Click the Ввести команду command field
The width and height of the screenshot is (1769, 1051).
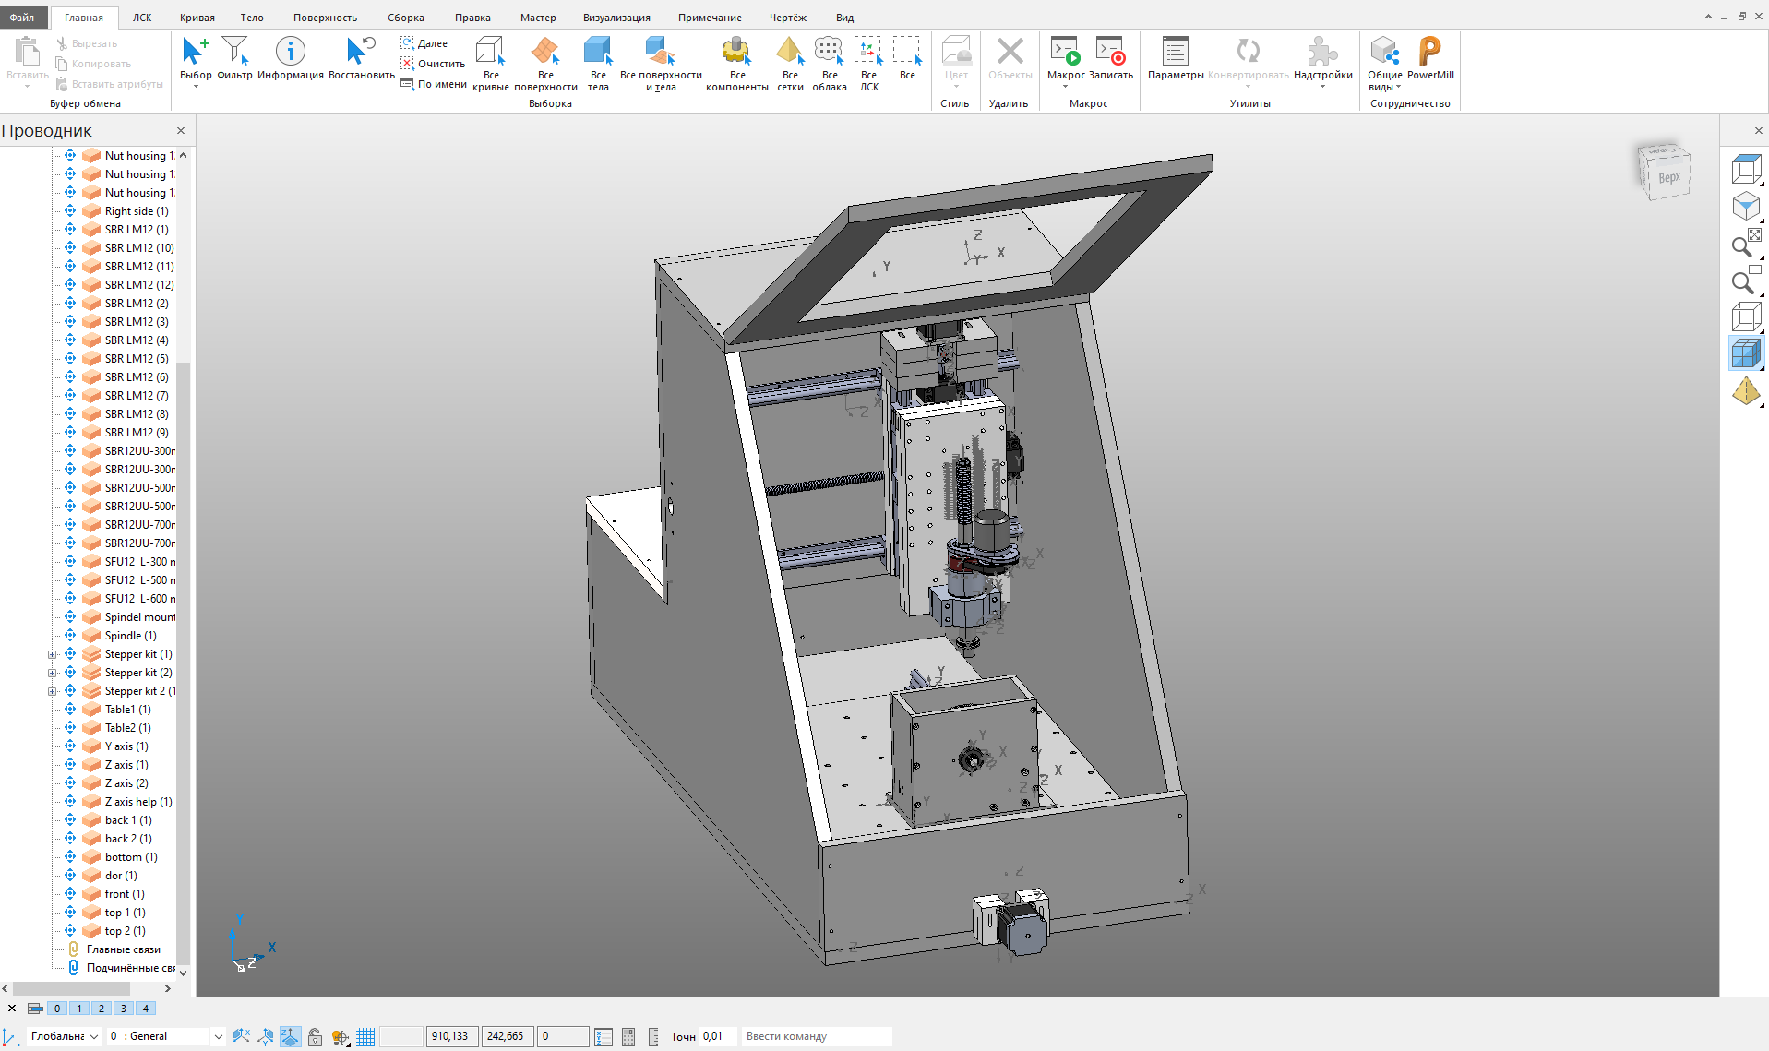[x=816, y=1036]
